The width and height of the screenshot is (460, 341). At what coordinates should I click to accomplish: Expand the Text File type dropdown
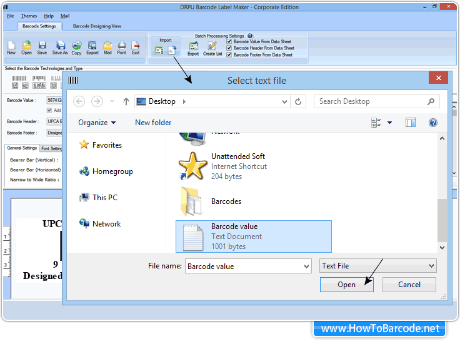[431, 266]
